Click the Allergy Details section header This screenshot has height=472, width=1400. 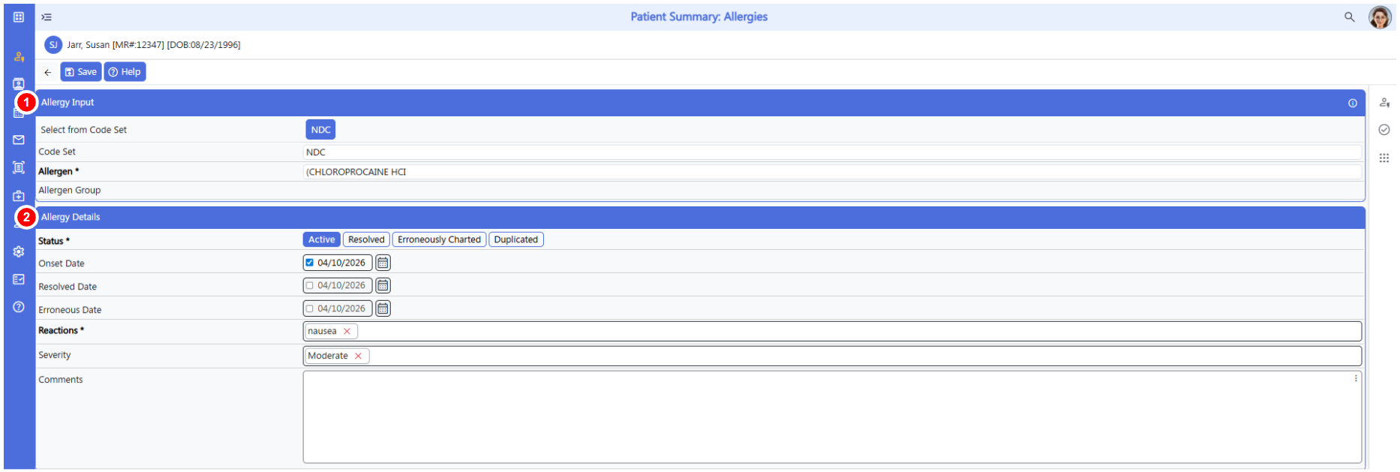click(700, 218)
